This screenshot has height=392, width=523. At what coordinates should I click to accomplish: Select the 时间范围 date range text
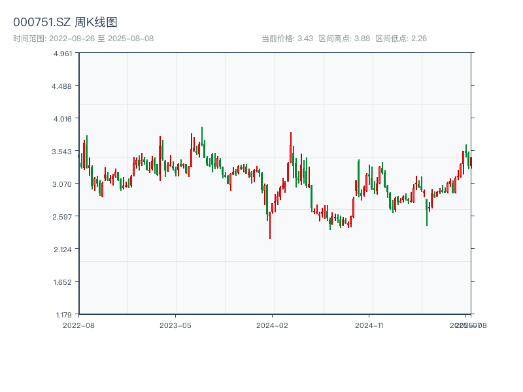coord(83,39)
